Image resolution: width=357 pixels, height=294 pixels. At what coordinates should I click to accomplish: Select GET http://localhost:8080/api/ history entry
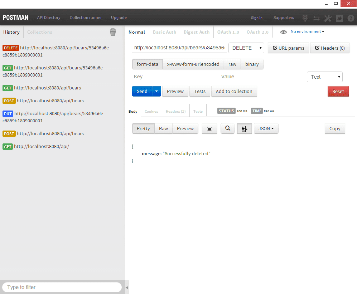(36, 146)
